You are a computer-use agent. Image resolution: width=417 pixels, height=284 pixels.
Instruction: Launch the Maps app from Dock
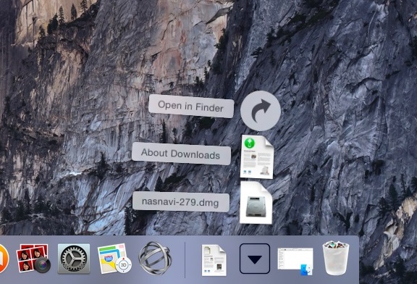[x=114, y=259]
